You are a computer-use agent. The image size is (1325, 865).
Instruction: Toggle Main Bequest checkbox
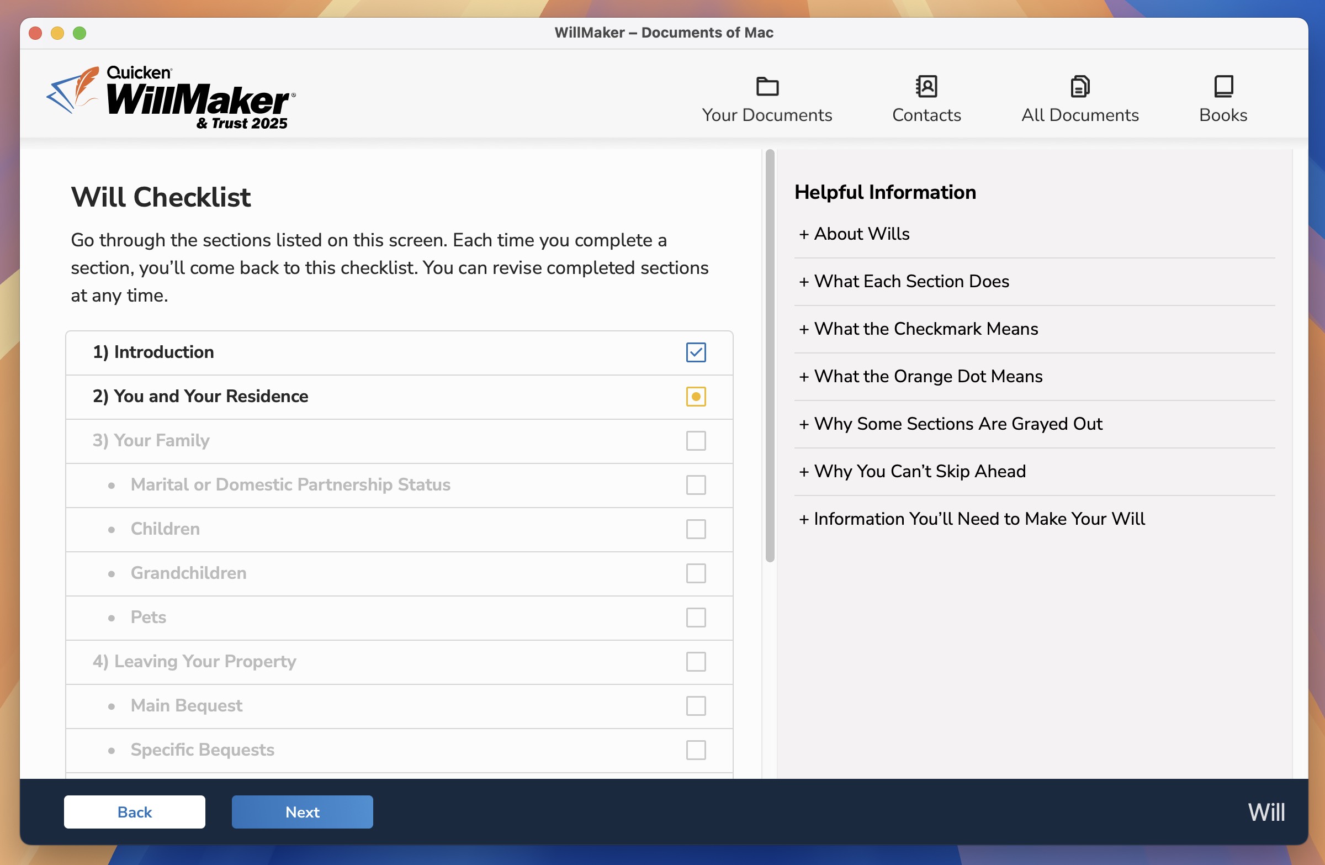695,705
